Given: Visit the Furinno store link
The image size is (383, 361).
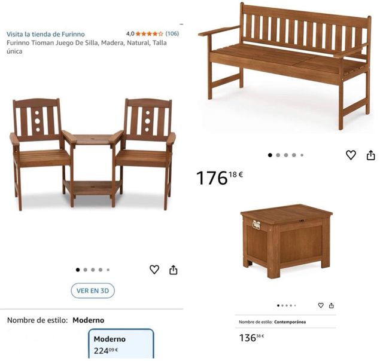Looking at the screenshot, I should (x=45, y=34).
